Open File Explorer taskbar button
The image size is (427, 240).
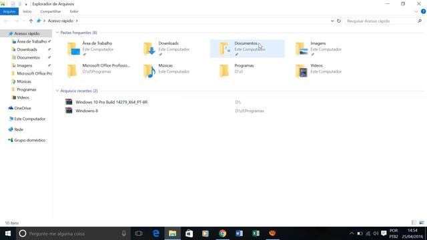(x=172, y=233)
